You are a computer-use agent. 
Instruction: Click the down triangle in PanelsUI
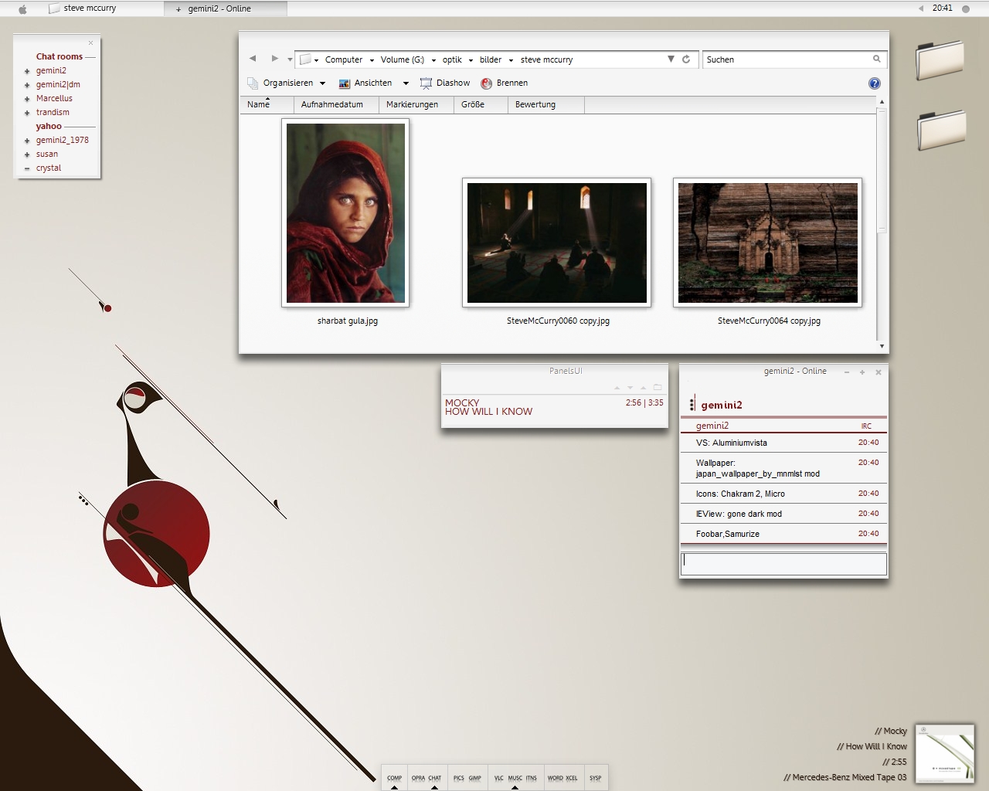[x=630, y=388]
